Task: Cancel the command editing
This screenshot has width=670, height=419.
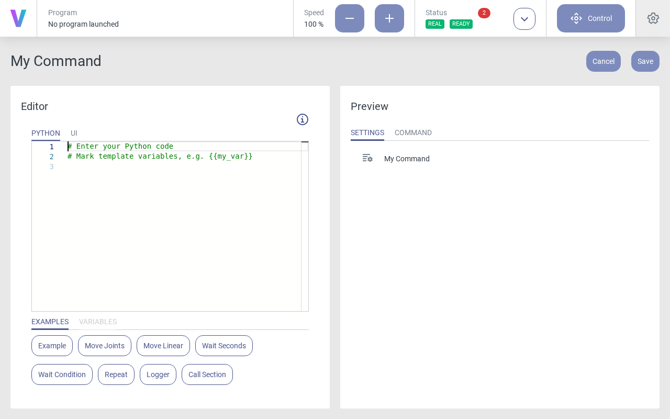Action: [603, 61]
